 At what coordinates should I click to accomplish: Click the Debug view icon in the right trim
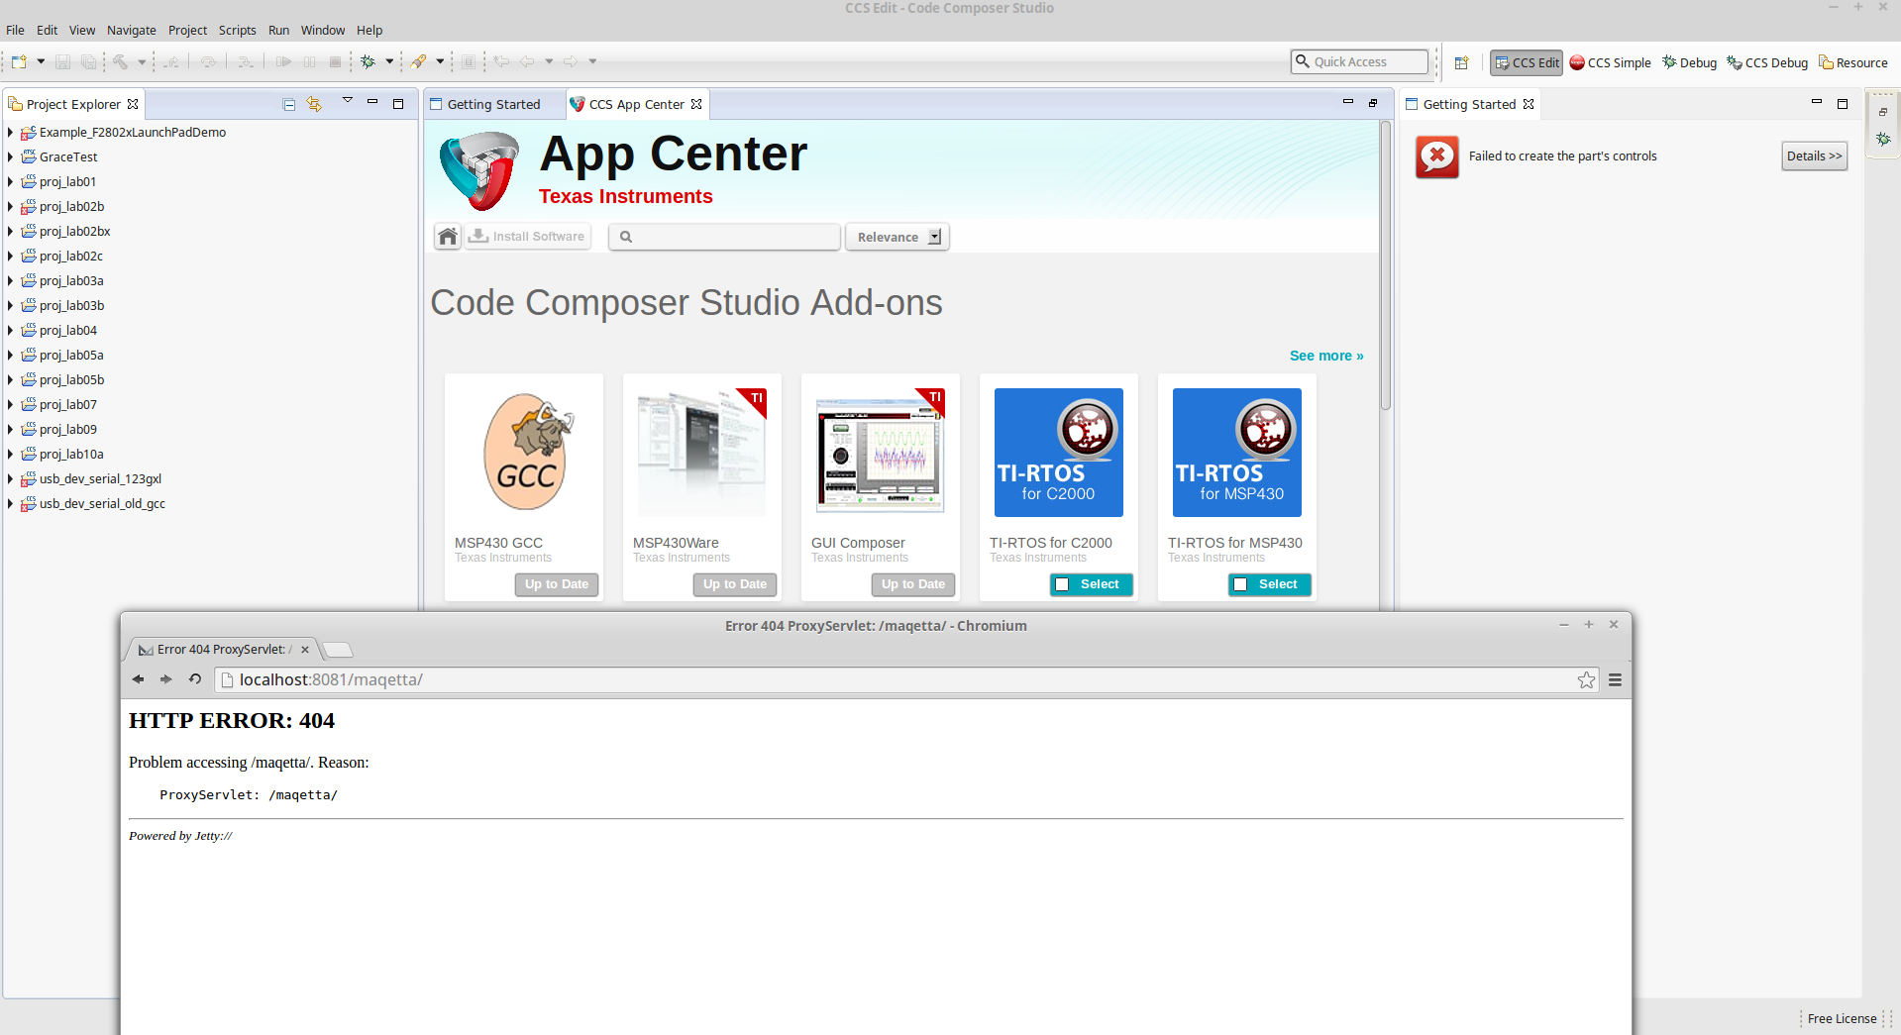1883,140
